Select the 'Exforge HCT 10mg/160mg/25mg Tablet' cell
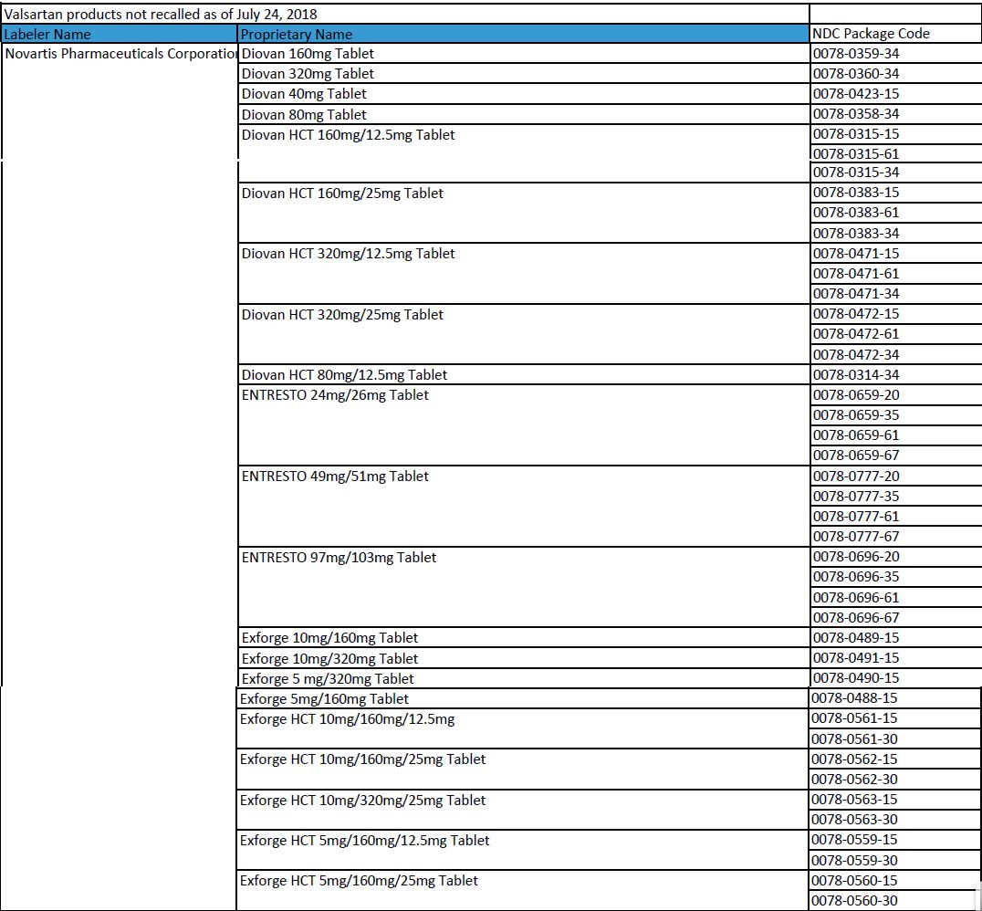Image resolution: width=982 pixels, height=911 pixels. (x=522, y=769)
